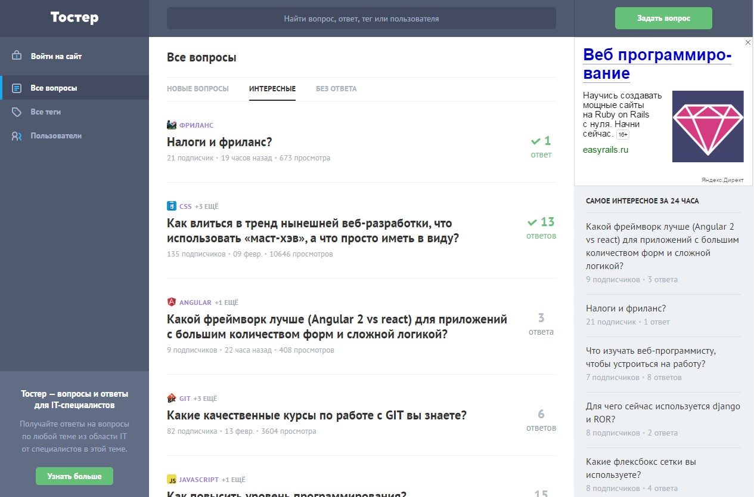Click the tag icon beside Все теги
This screenshot has width=754, height=497.
click(17, 112)
